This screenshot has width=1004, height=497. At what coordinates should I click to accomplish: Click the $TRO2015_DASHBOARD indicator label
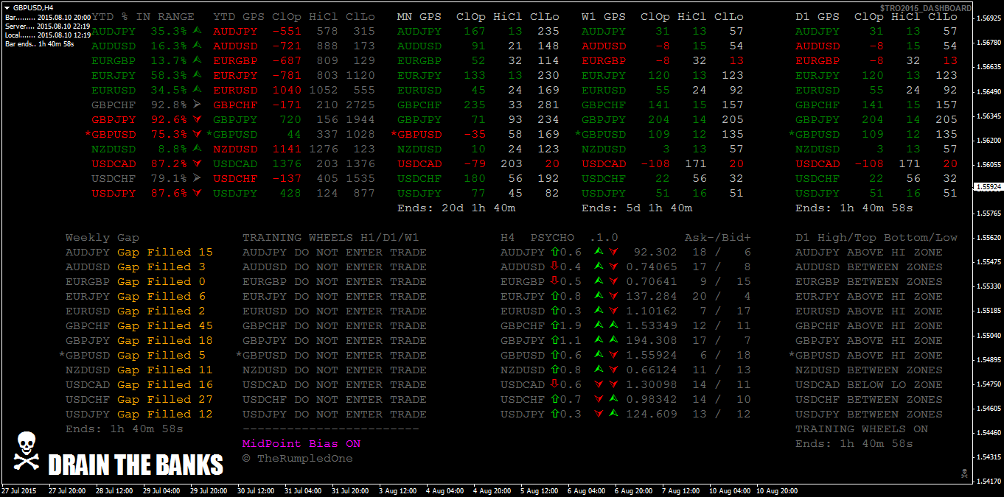point(925,8)
